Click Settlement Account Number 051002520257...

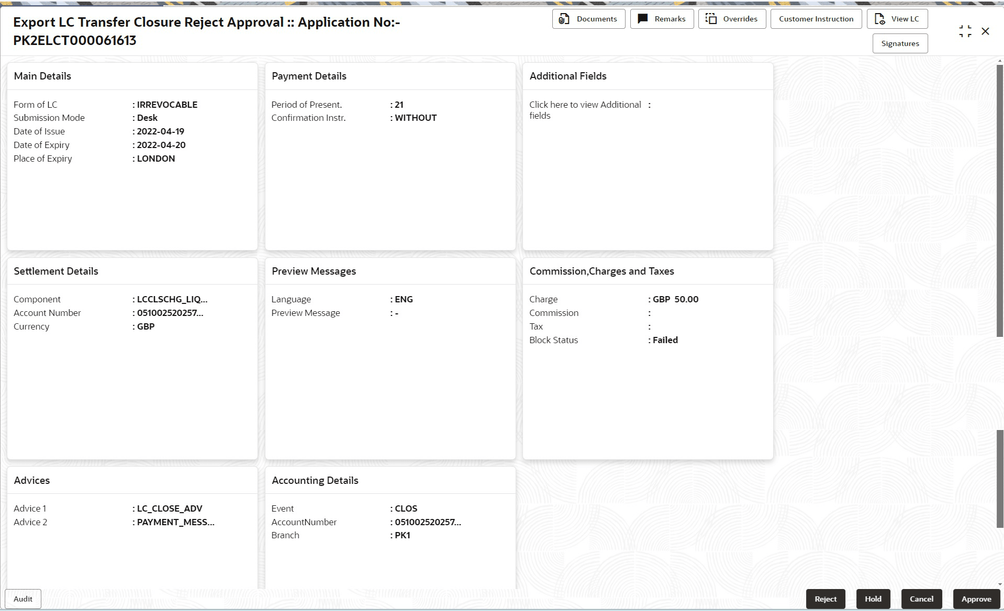coord(170,313)
